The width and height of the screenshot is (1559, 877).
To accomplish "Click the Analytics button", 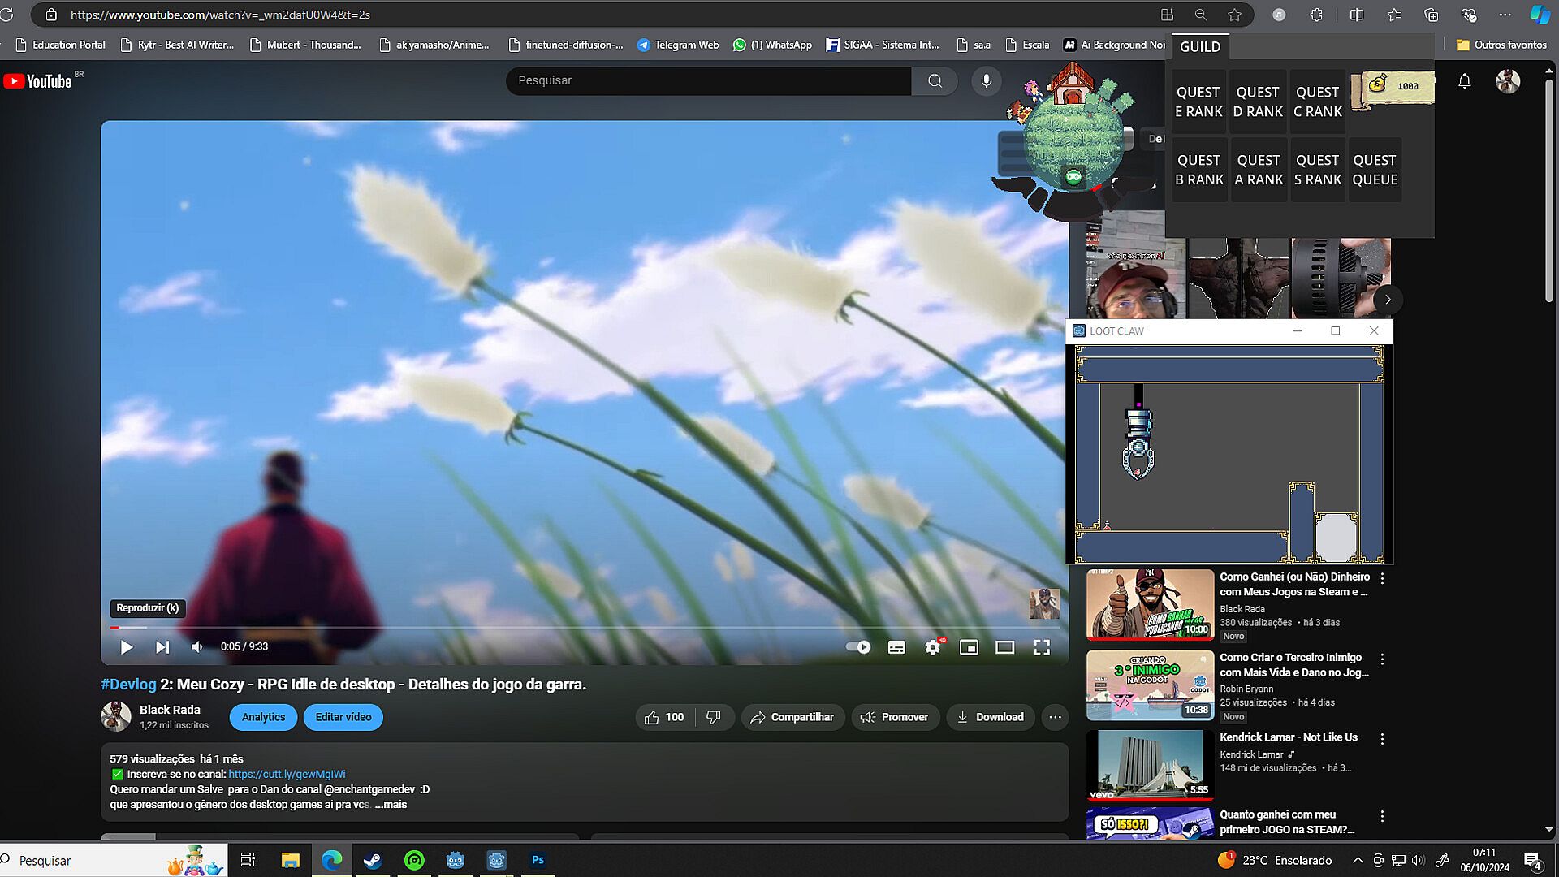I will (x=263, y=717).
